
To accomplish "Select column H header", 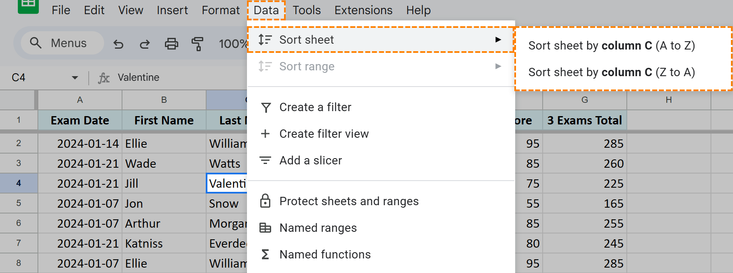I will pos(669,100).
